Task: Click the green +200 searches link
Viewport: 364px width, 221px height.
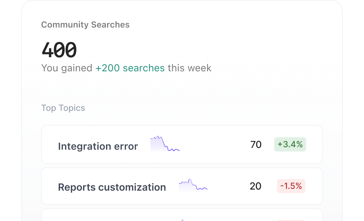Action: click(x=130, y=68)
